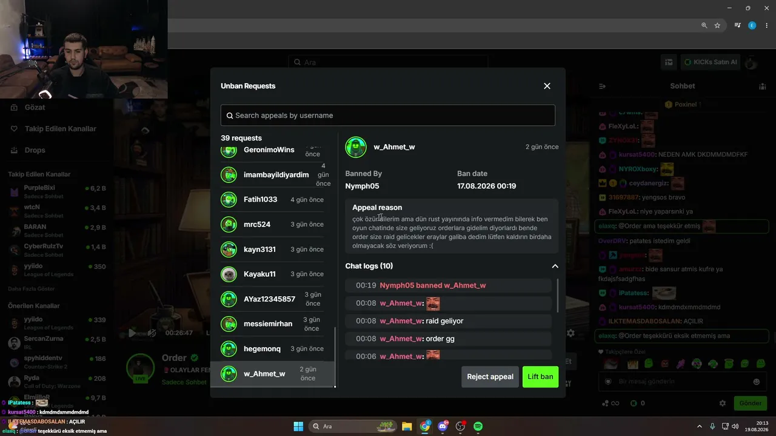Click banning moderator name Nymph05

[363, 186]
